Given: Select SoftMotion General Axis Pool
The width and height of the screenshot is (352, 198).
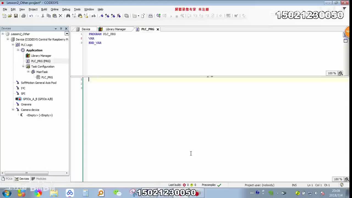Looking at the screenshot, I should (38, 82).
